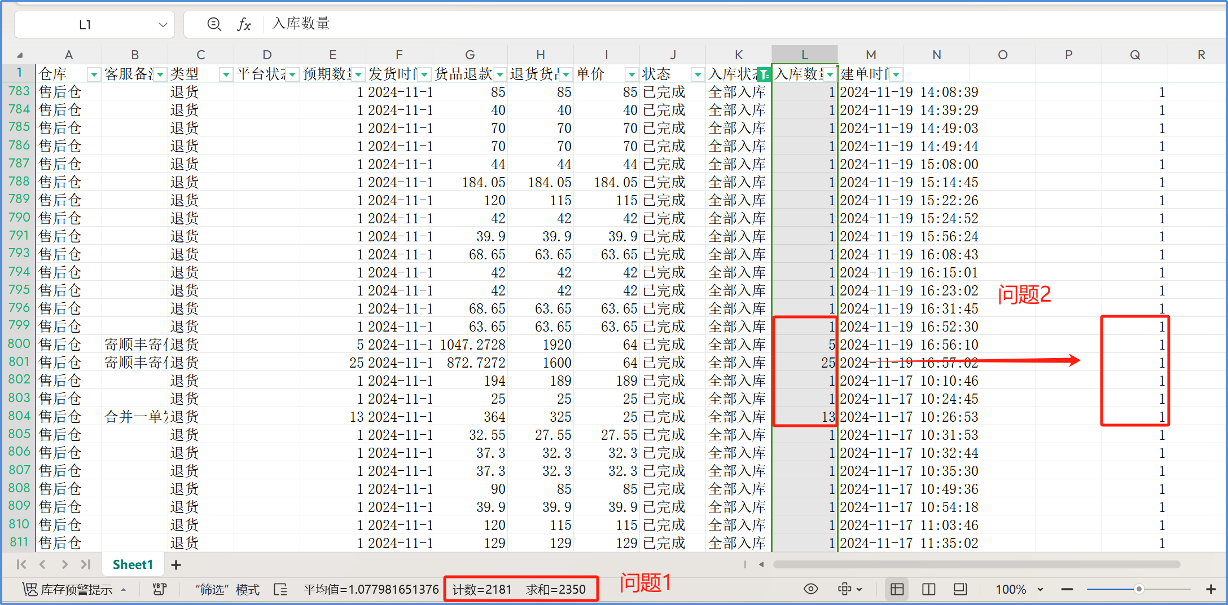Open the Name Box dropdown arrow
This screenshot has height=605, width=1228.
163,25
